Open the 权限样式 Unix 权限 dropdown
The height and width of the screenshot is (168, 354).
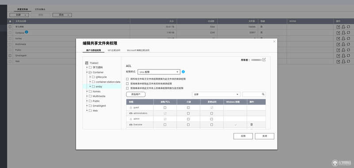159,72
